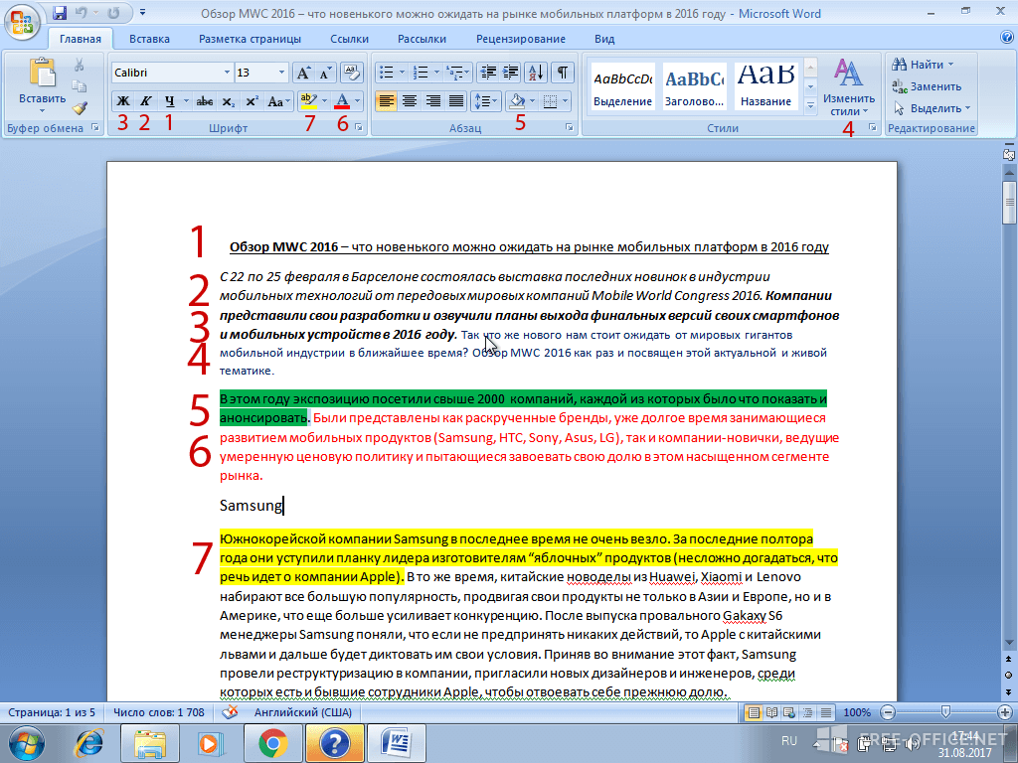Screen dimensions: 1018x763
Task: Expand the borders dropdown
Action: [x=565, y=101]
